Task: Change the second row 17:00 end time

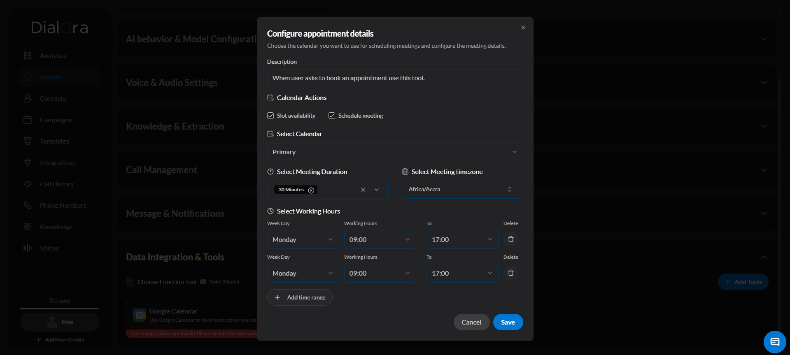Action: point(462,273)
